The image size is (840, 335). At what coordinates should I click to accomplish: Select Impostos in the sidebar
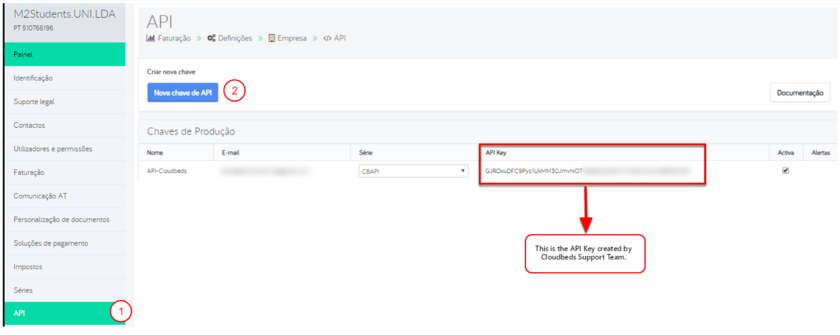coord(28,267)
